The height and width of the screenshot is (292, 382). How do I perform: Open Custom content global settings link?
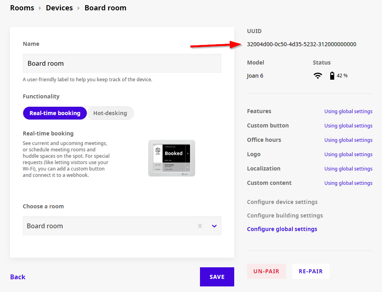(x=349, y=183)
